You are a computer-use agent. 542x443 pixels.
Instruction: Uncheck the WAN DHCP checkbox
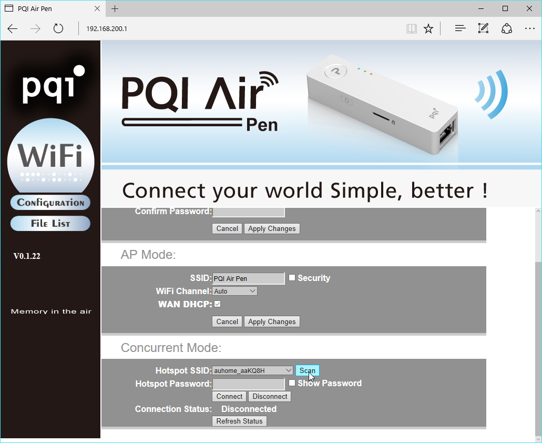coord(218,304)
